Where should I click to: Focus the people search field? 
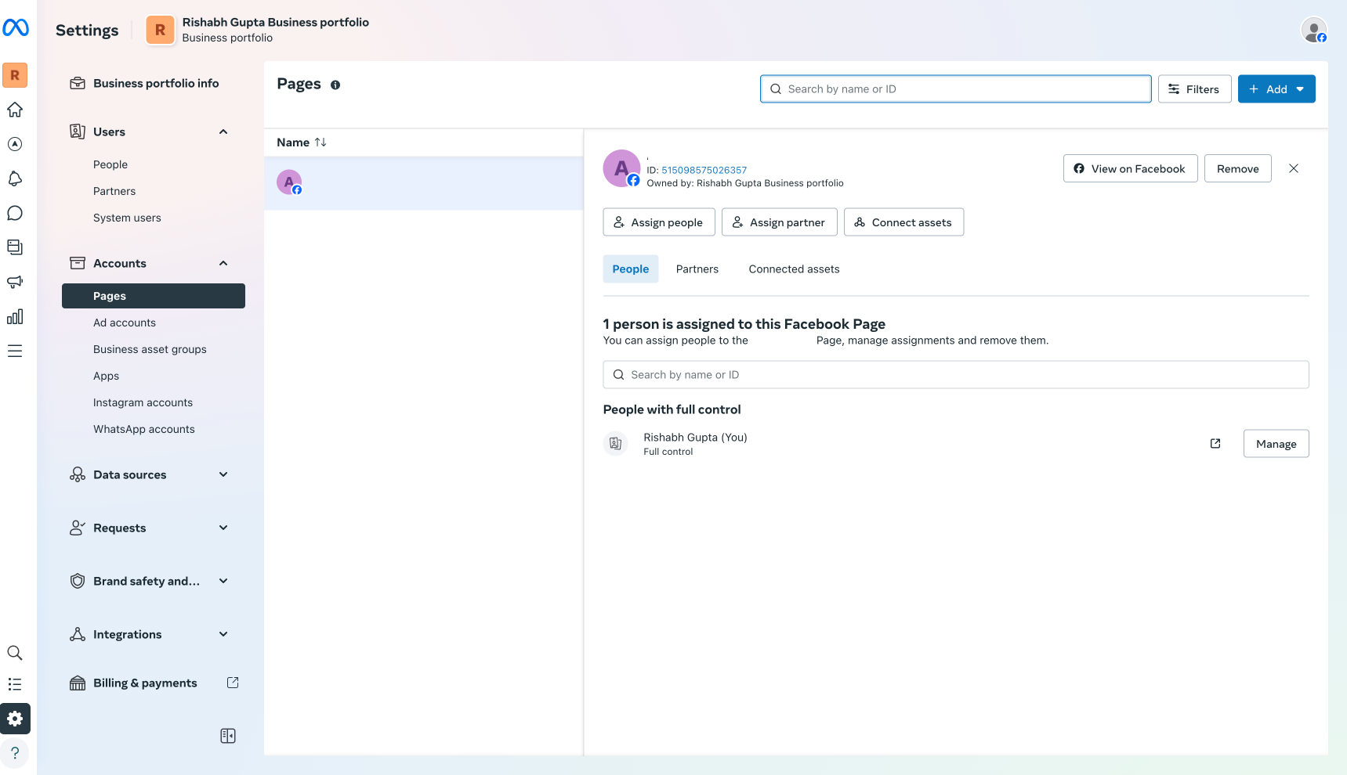(x=956, y=375)
